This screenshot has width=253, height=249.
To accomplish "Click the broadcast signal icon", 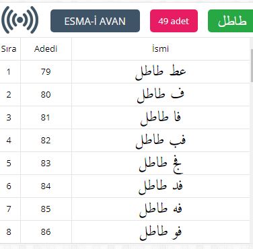I will point(20,20).
